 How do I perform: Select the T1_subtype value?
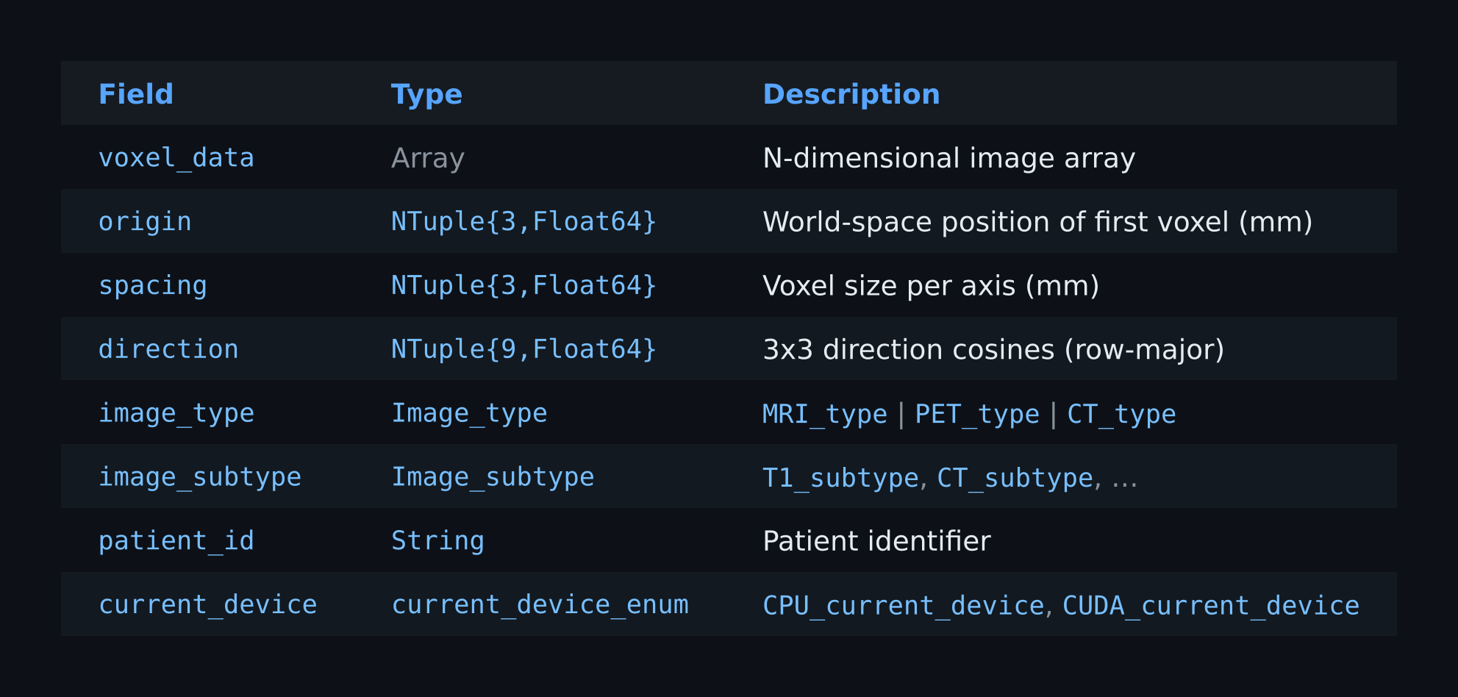[840, 478]
